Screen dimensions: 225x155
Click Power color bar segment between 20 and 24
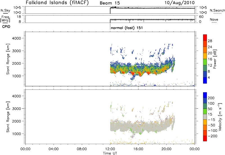coord(205,50)
